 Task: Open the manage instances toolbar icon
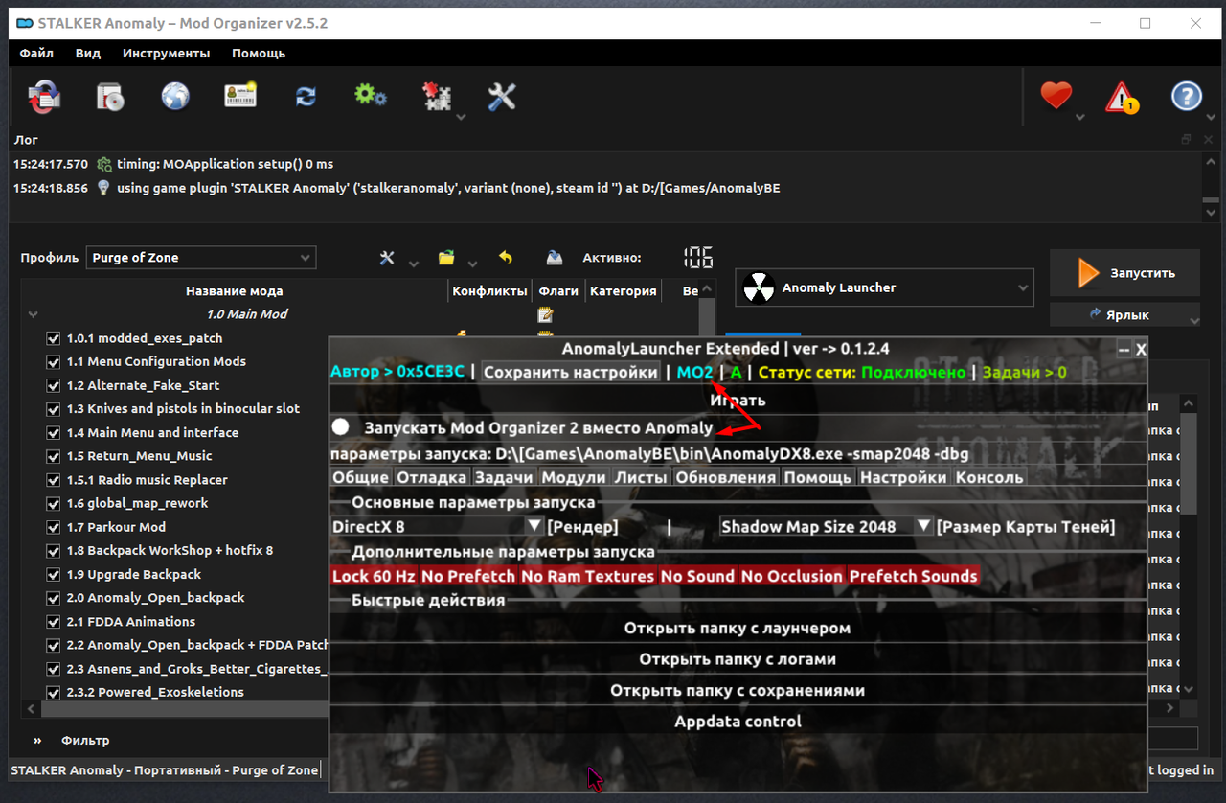tap(44, 97)
